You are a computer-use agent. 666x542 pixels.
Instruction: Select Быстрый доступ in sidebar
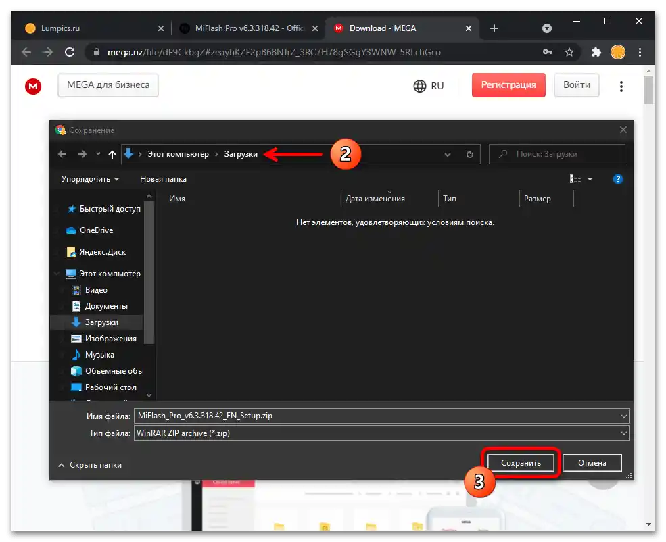[104, 209]
